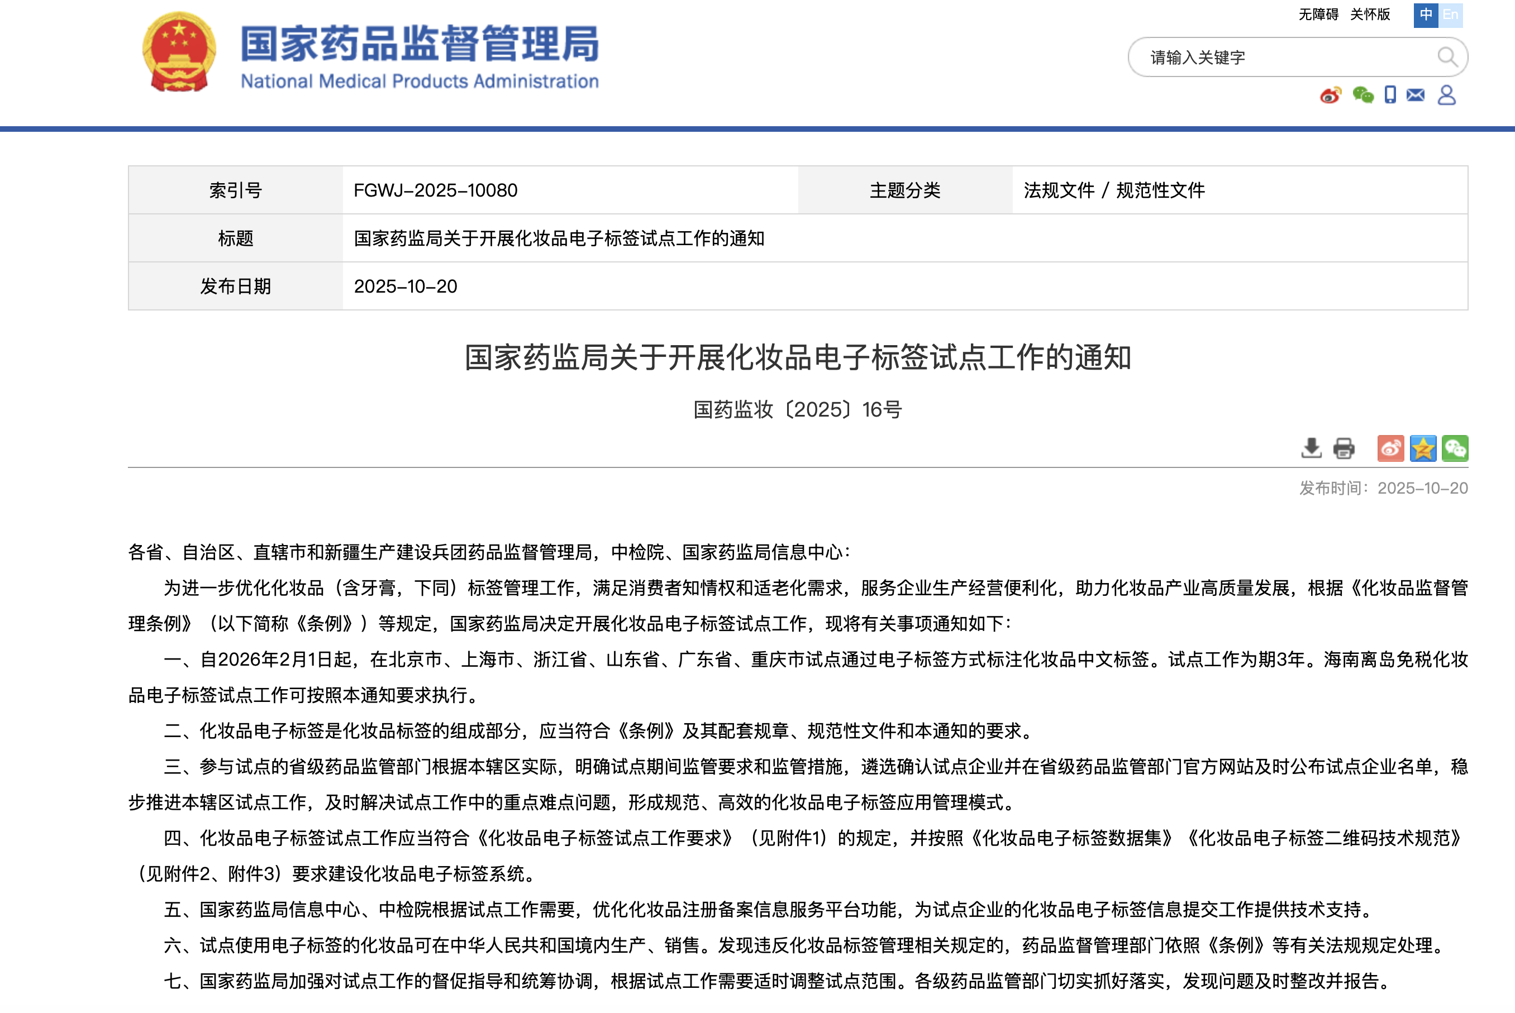The width and height of the screenshot is (1515, 1013).
Task: Share the article to Weibo via red icon
Action: pyautogui.click(x=1390, y=449)
